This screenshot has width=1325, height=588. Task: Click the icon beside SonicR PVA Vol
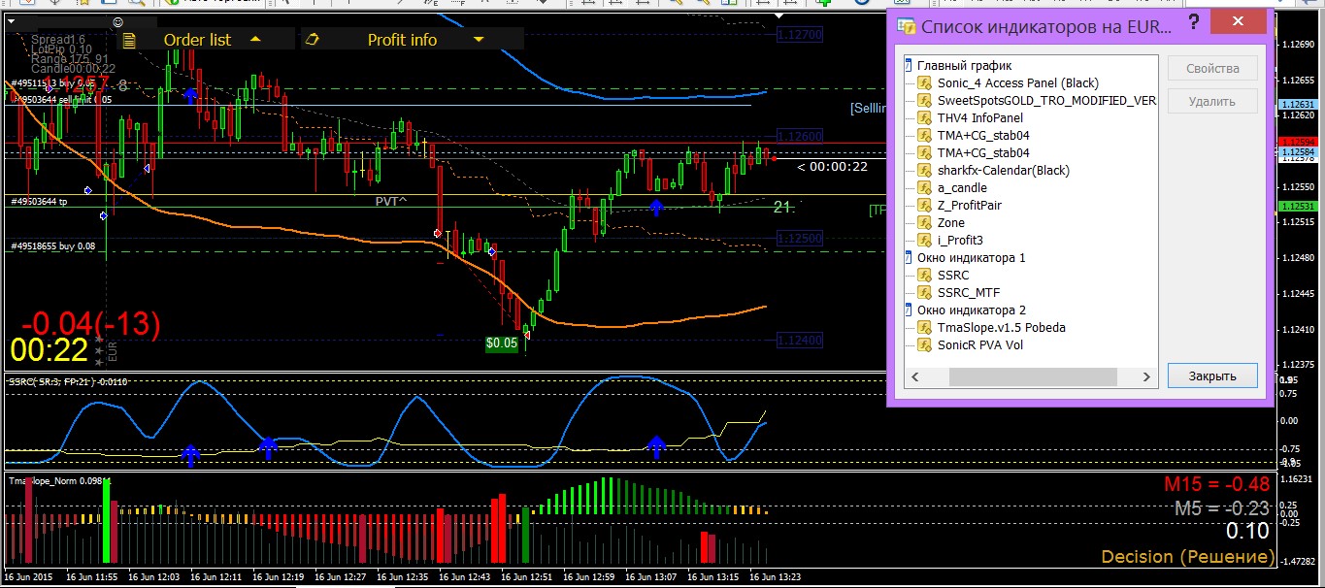(x=925, y=345)
